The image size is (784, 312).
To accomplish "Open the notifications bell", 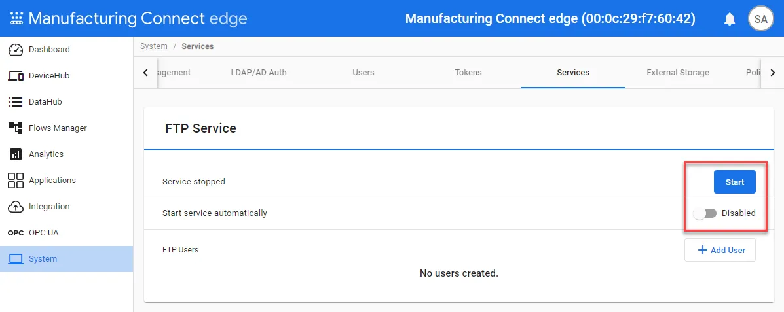I will click(730, 19).
